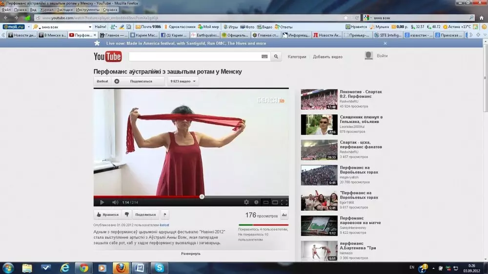The image size is (488, 274).
Task: Expand description with Развернуть
Action: coord(191,254)
